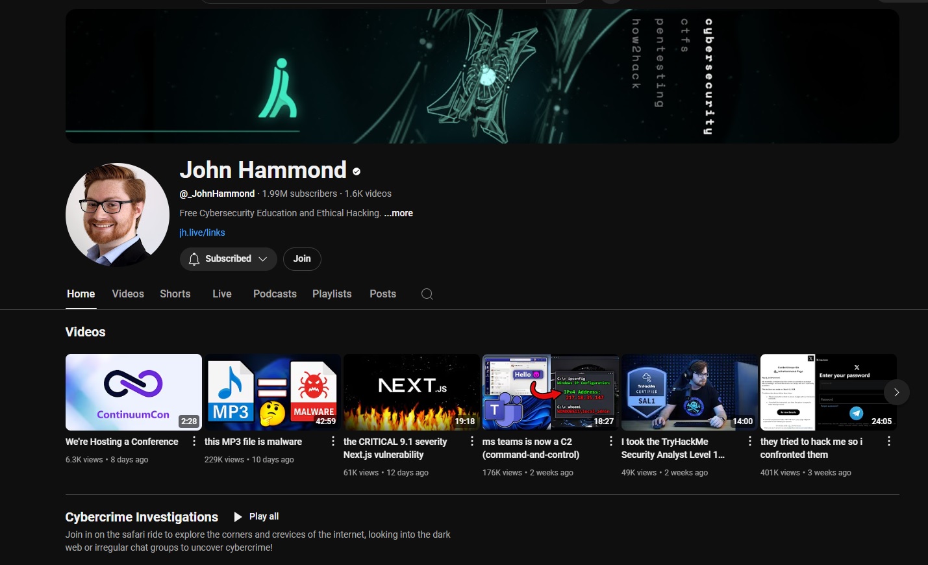Switch to the Home tab
Image resolution: width=928 pixels, height=565 pixels.
81,294
